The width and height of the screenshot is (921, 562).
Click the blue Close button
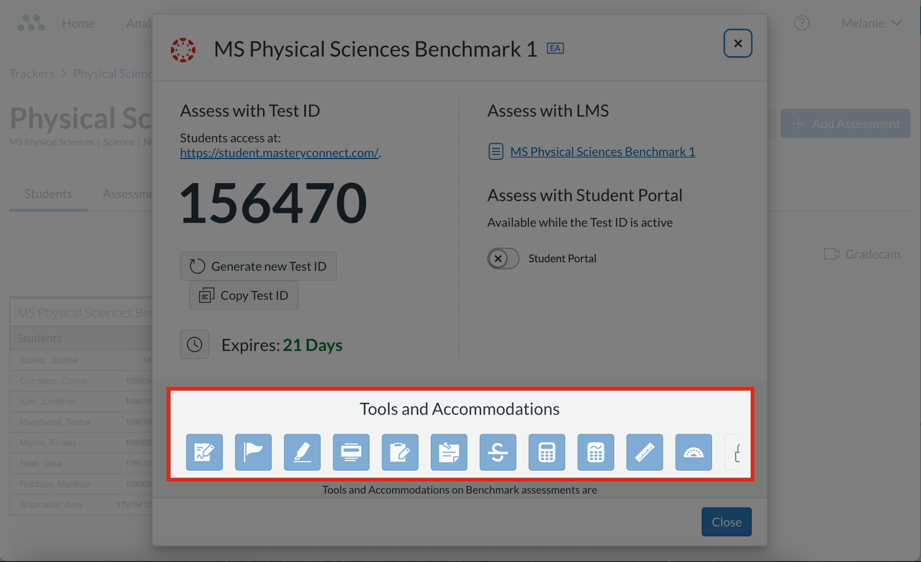pos(727,522)
